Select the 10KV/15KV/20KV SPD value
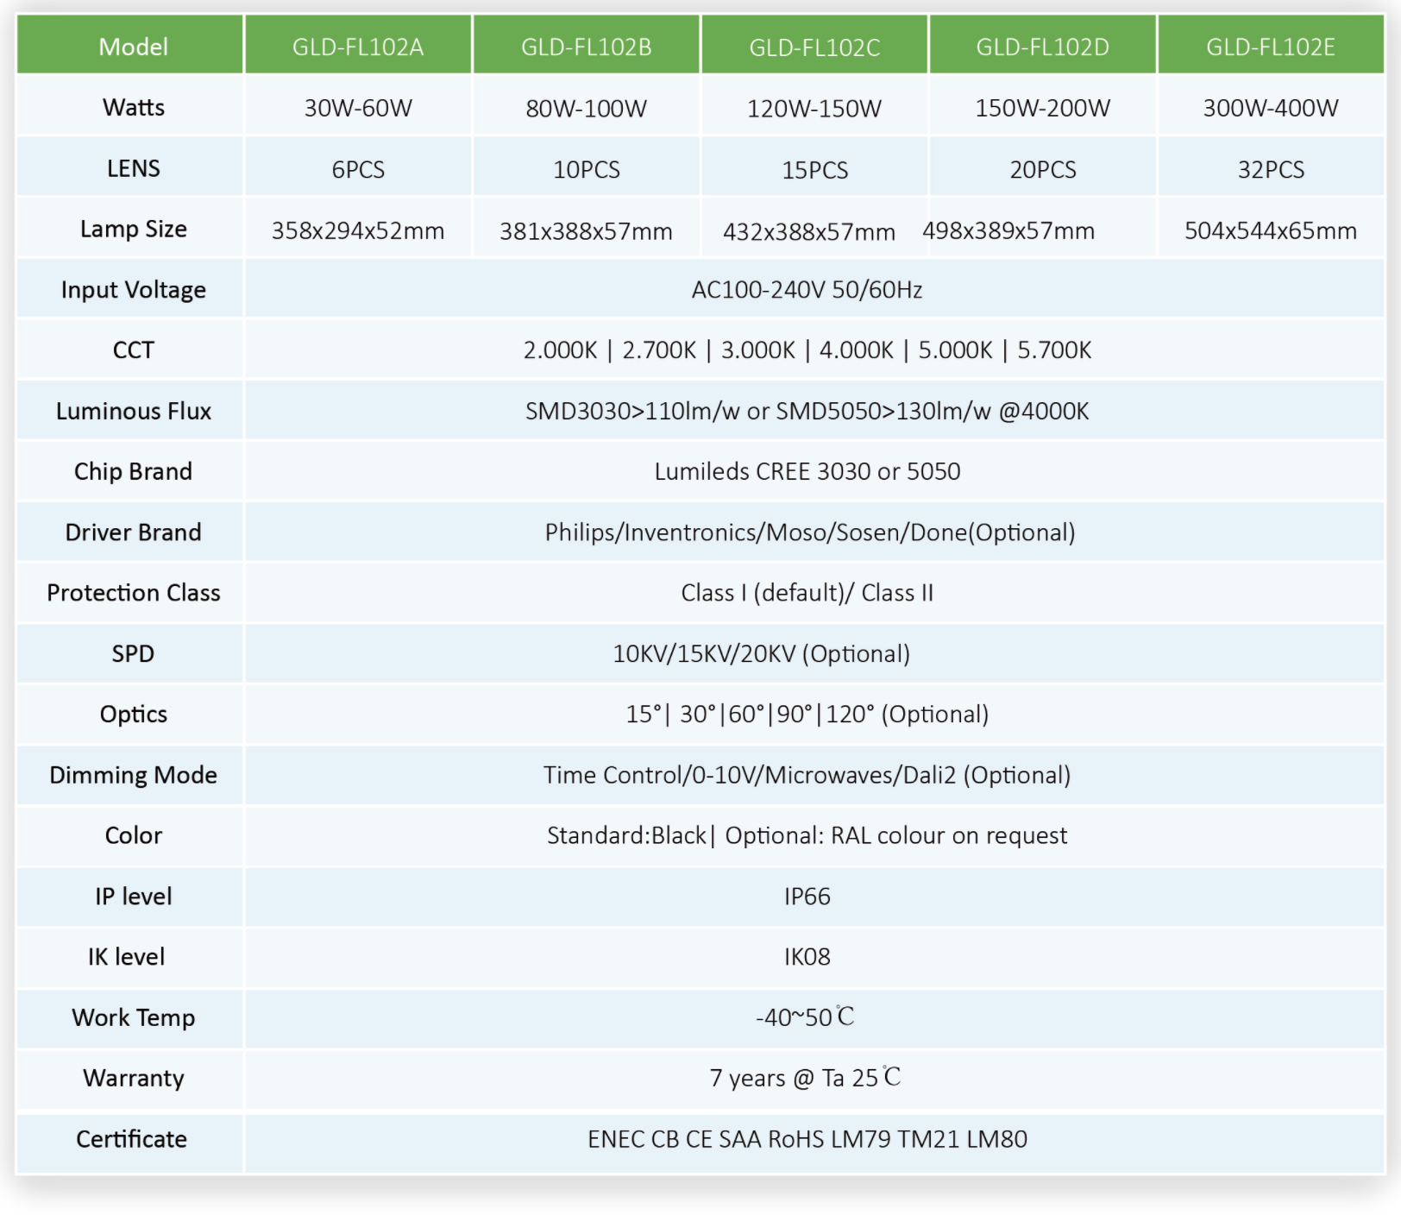 (761, 654)
